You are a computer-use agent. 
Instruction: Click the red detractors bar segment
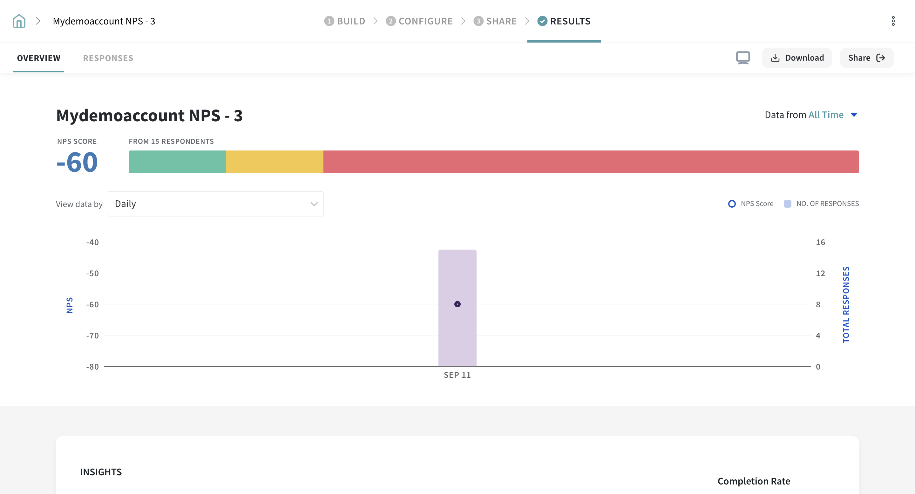click(591, 162)
